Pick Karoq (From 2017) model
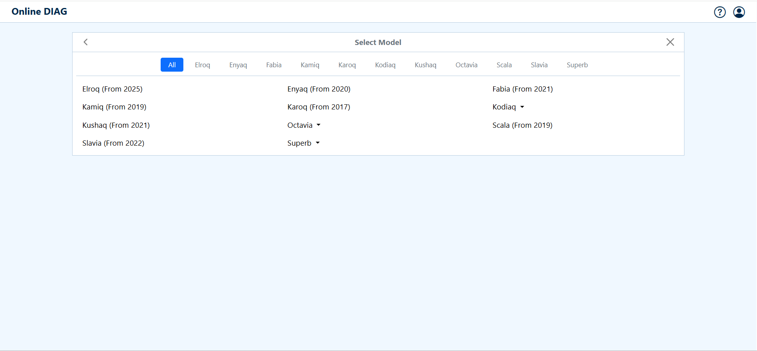757x351 pixels. coord(319,107)
